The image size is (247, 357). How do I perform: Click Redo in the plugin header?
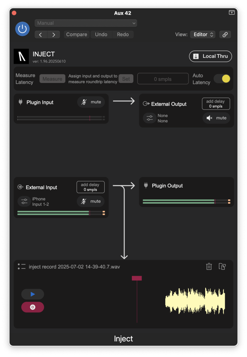123,35
